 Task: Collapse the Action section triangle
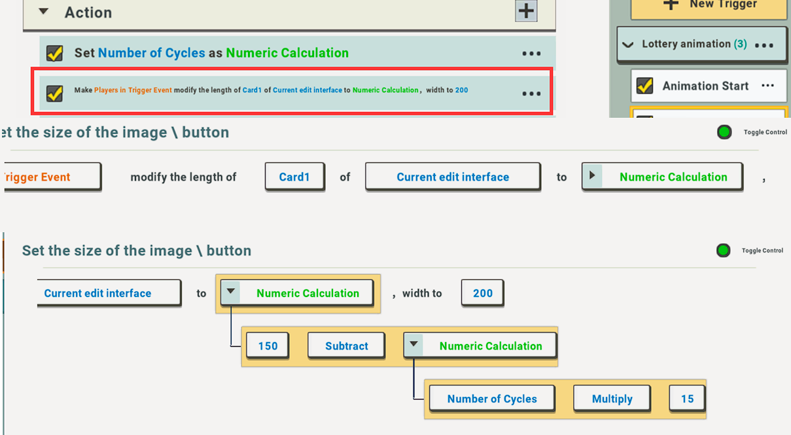coord(44,12)
